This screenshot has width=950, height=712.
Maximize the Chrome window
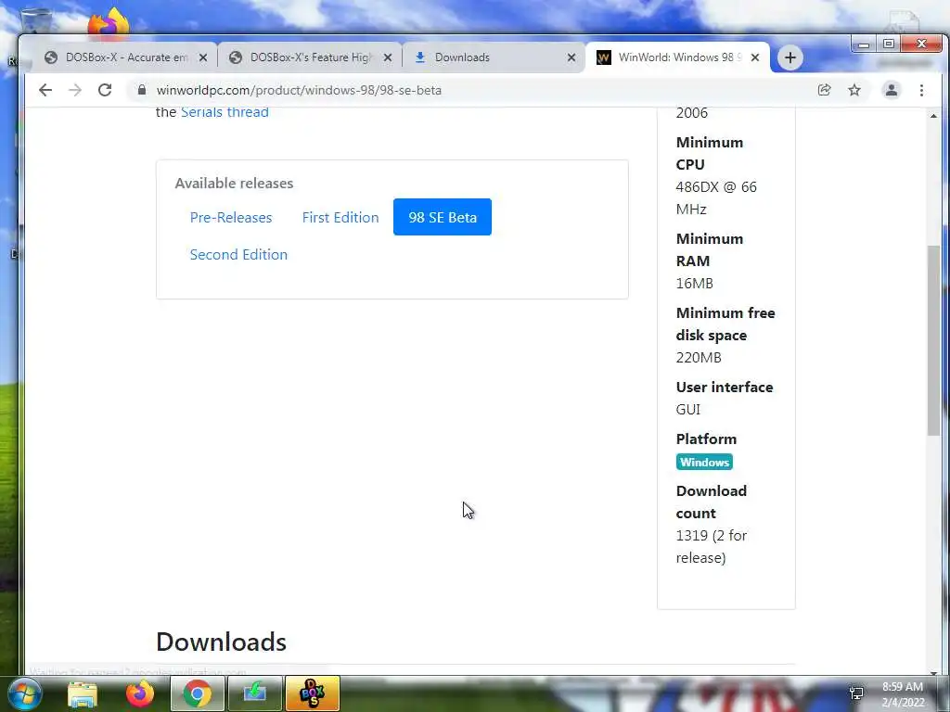click(x=888, y=44)
